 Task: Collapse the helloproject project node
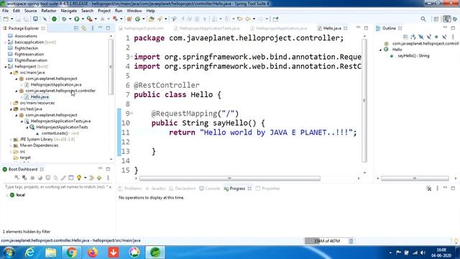[x=6, y=67]
